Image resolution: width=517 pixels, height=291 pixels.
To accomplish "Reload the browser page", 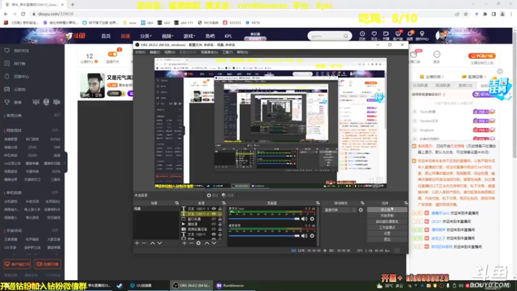I will (23, 14).
